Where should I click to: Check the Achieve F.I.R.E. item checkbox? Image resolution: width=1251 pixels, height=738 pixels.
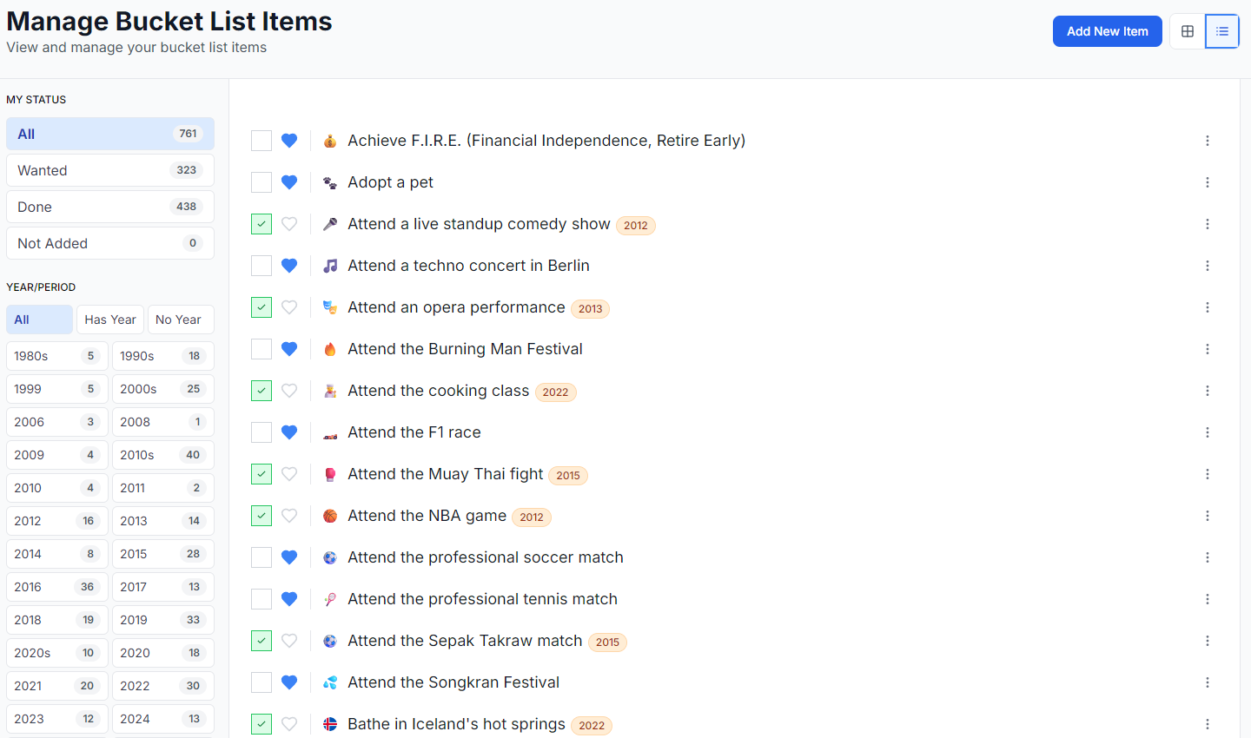[x=261, y=141]
